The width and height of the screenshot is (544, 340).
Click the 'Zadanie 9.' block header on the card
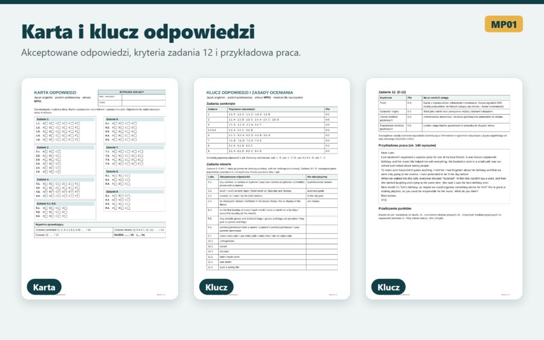coord(134,191)
